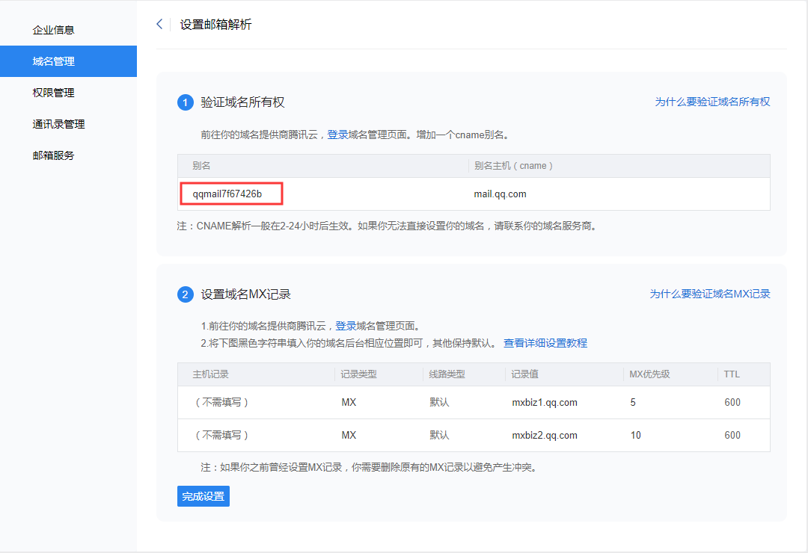Viewport: 808px width, 553px height.
Task: Click the back arrow beside 设置邮箱解析
Action: [159, 25]
